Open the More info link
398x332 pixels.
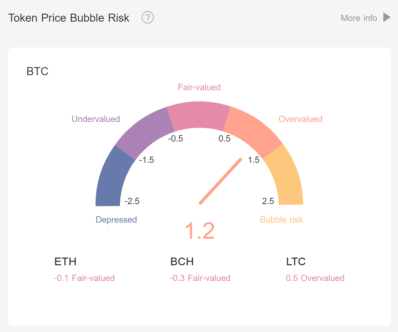tap(359, 18)
